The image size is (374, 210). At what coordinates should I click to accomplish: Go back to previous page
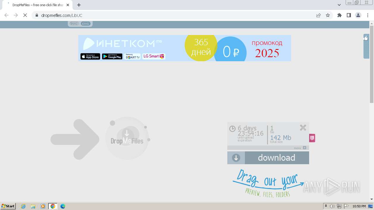(6, 15)
